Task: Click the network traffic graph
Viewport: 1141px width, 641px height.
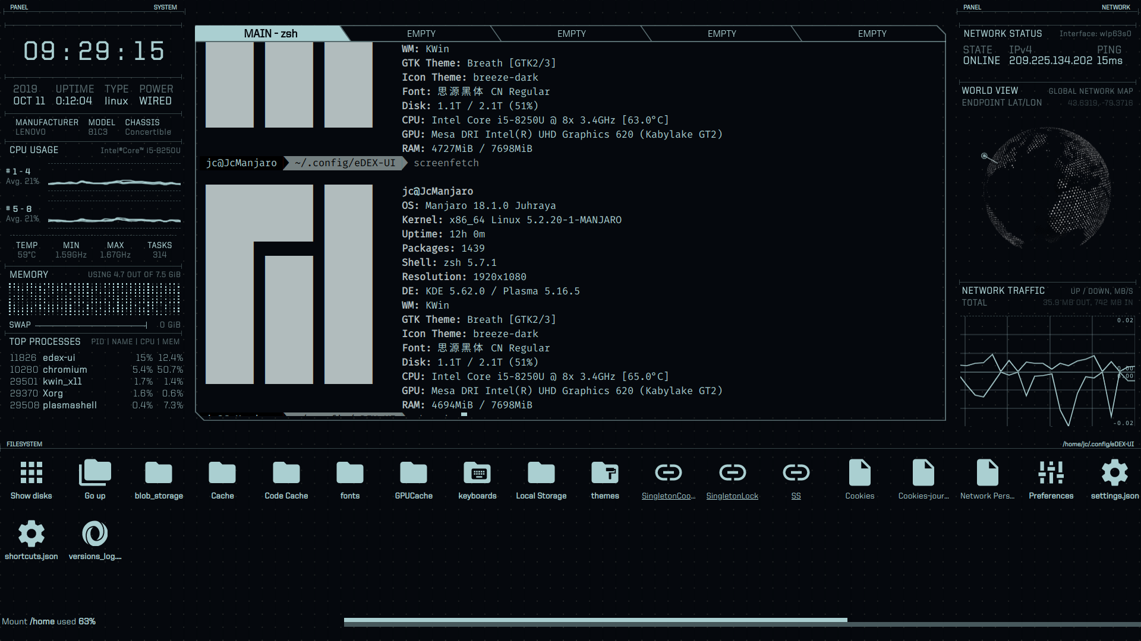Action: [x=1047, y=371]
